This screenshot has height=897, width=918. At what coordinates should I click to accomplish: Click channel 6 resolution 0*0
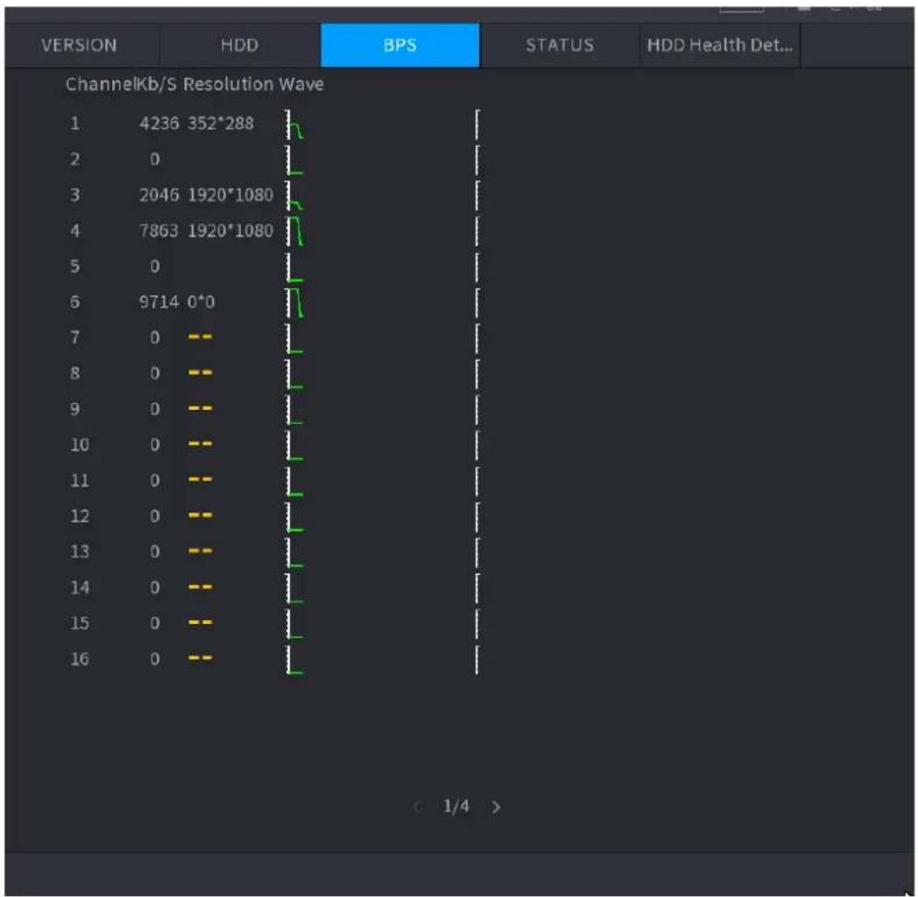(x=201, y=302)
